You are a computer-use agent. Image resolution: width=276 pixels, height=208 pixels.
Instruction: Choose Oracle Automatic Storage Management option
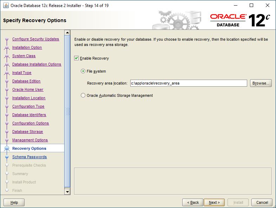83,95
